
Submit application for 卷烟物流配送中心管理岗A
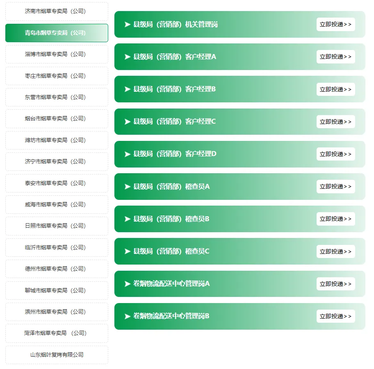(x=335, y=284)
